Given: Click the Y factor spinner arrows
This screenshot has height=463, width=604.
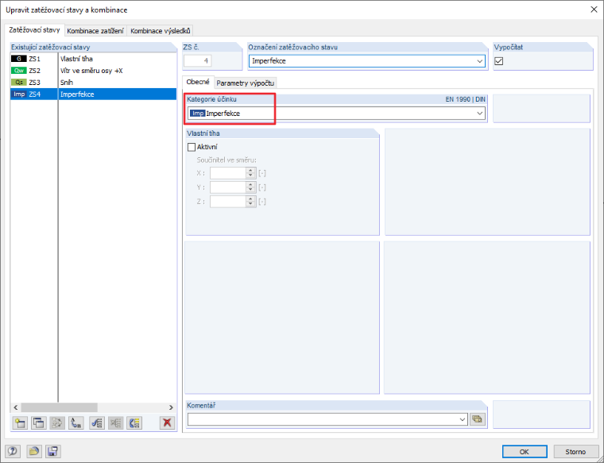Looking at the screenshot, I should [251, 187].
